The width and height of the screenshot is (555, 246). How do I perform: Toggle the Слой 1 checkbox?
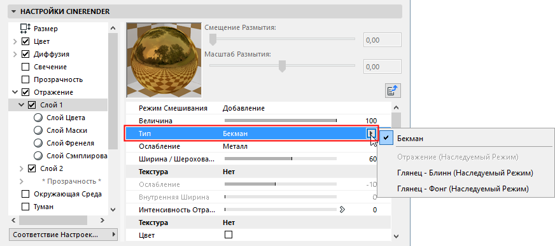coord(32,105)
